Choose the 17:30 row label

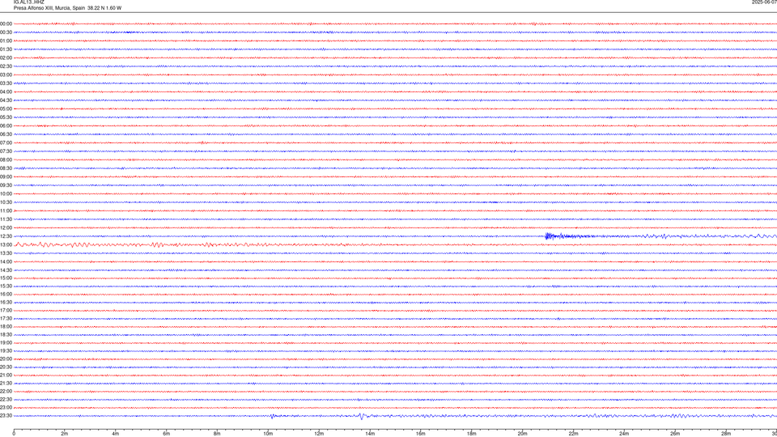pyautogui.click(x=6, y=319)
